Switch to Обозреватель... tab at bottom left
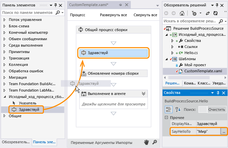228x148 pixels. (x=16, y=142)
